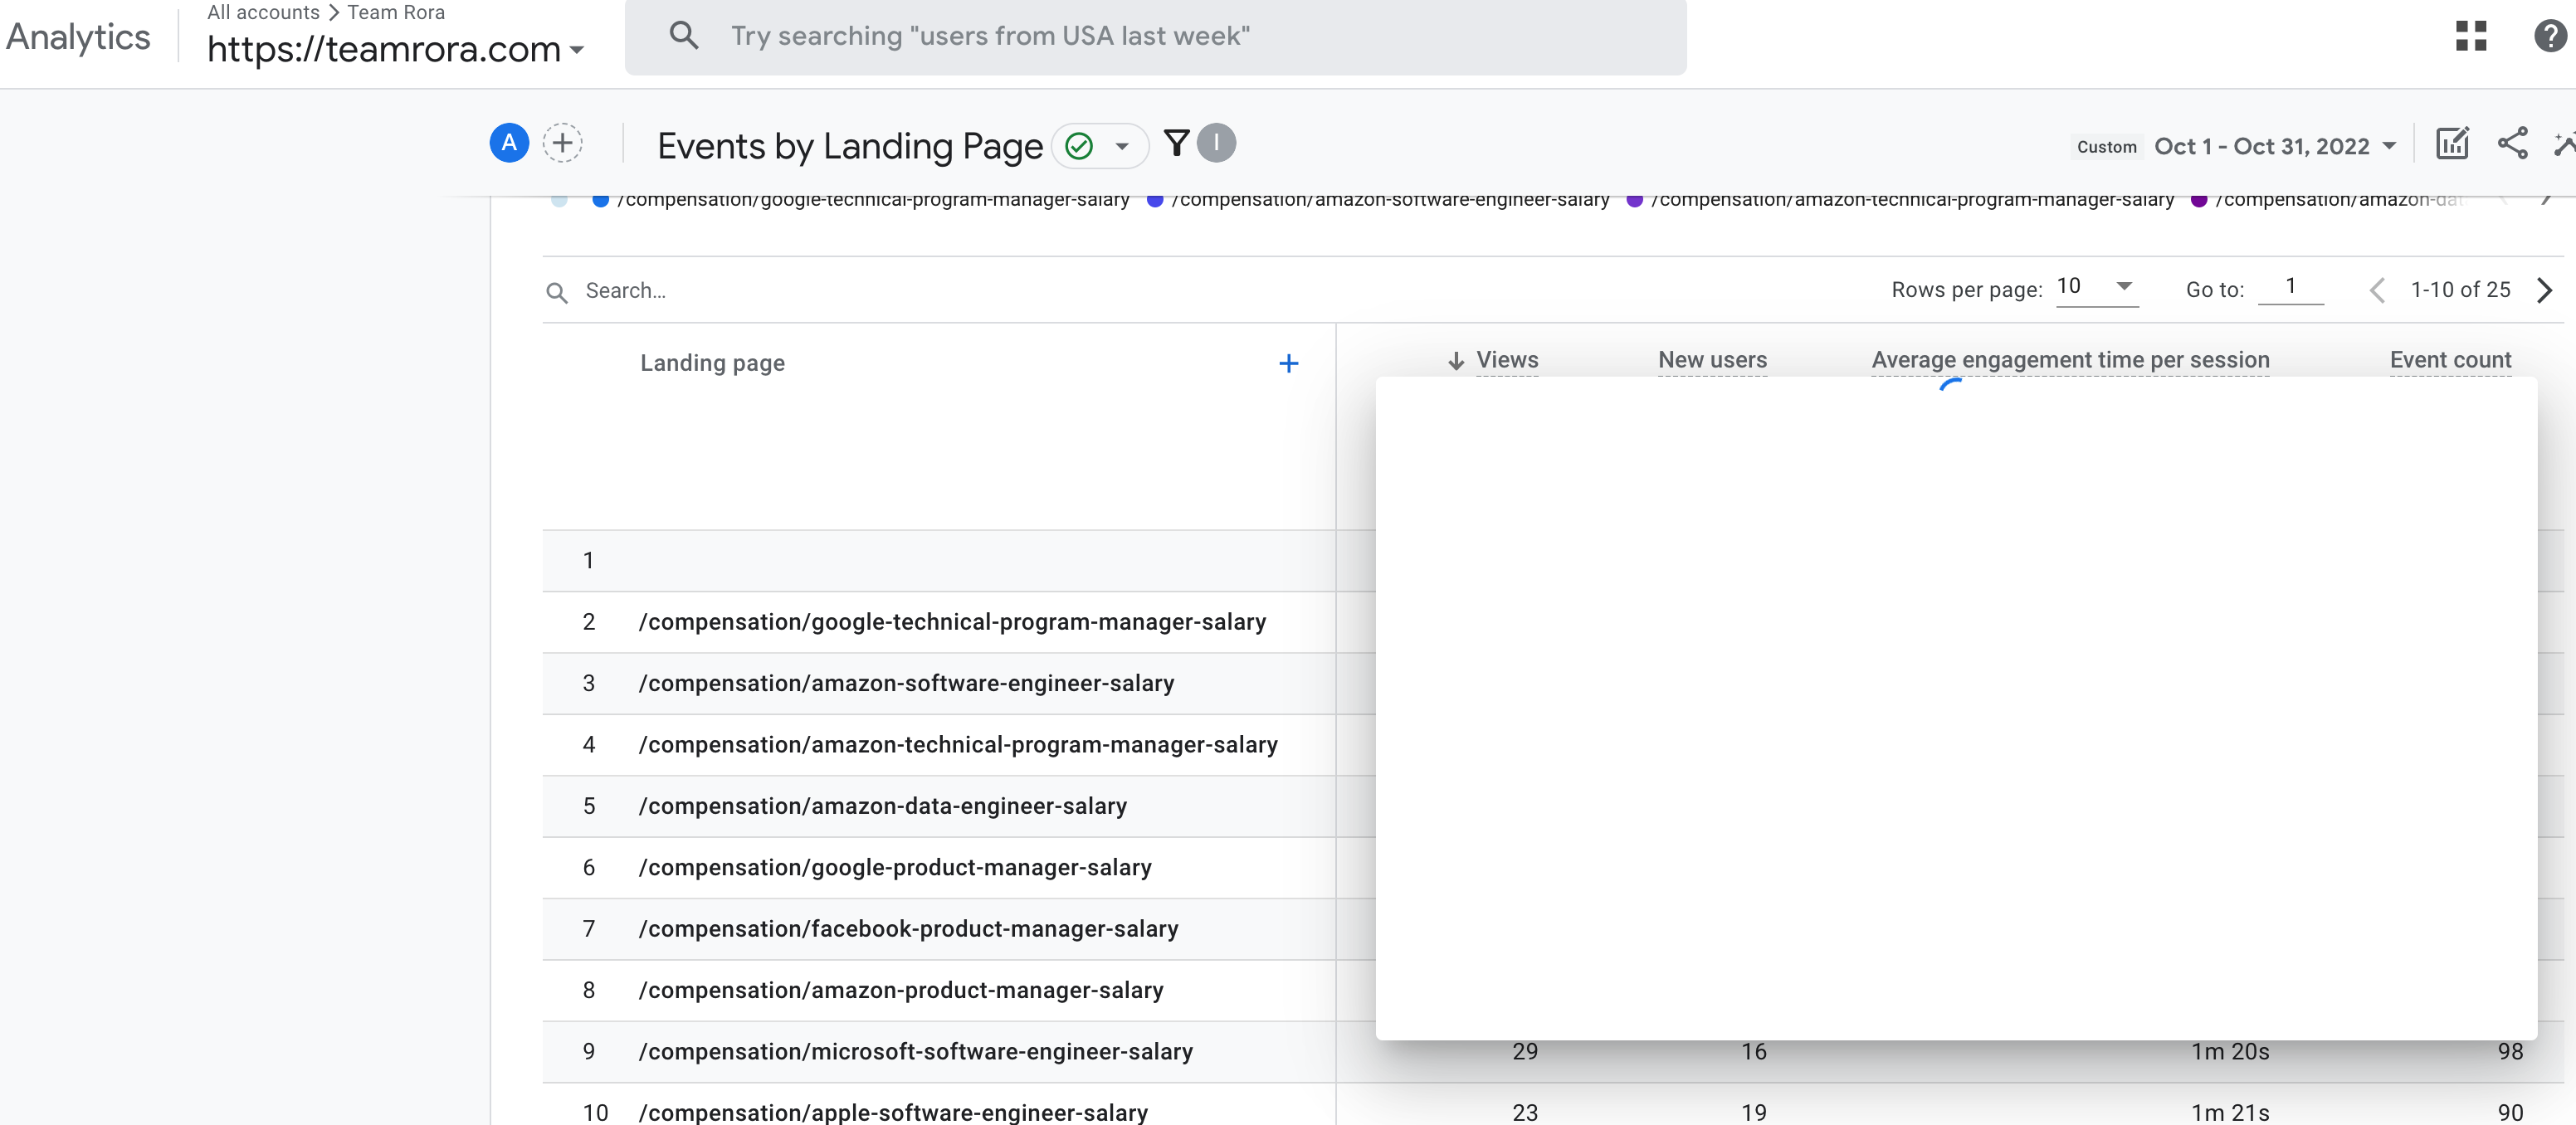Click views value 23 in row 10

pyautogui.click(x=1525, y=1113)
